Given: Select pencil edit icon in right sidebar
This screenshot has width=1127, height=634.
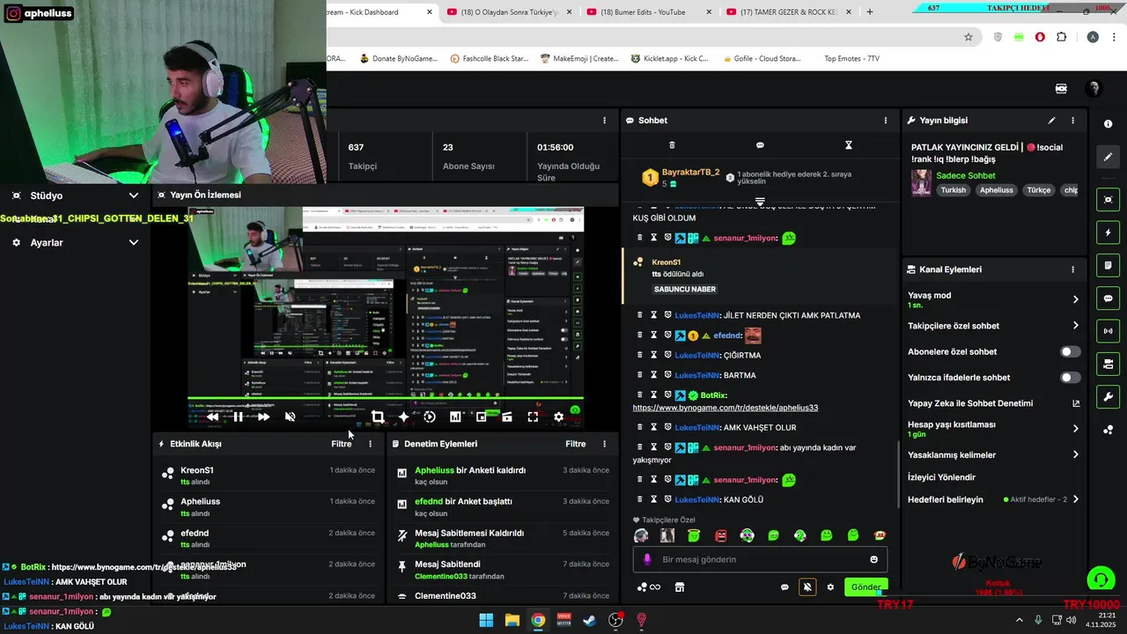Looking at the screenshot, I should [x=1108, y=157].
